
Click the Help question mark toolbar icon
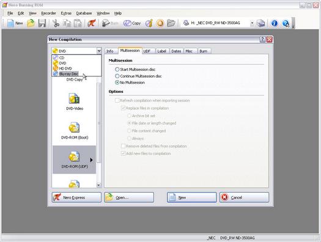(x=286, y=23)
